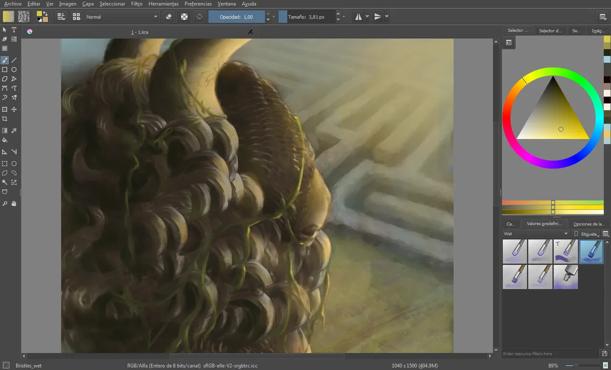Select the Ellipse shape tool

[x=14, y=70]
